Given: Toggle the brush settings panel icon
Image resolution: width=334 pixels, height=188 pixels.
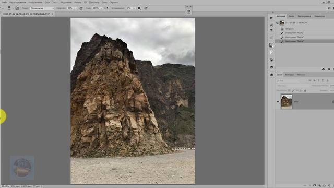Looking at the screenshot, I should click(x=17, y=8).
